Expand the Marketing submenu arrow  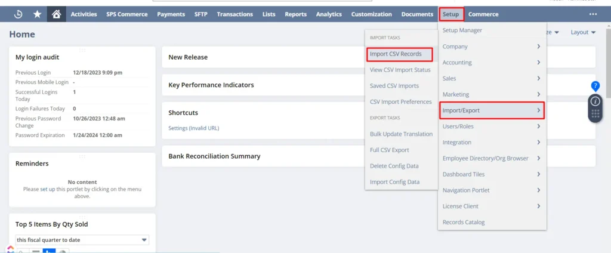539,94
